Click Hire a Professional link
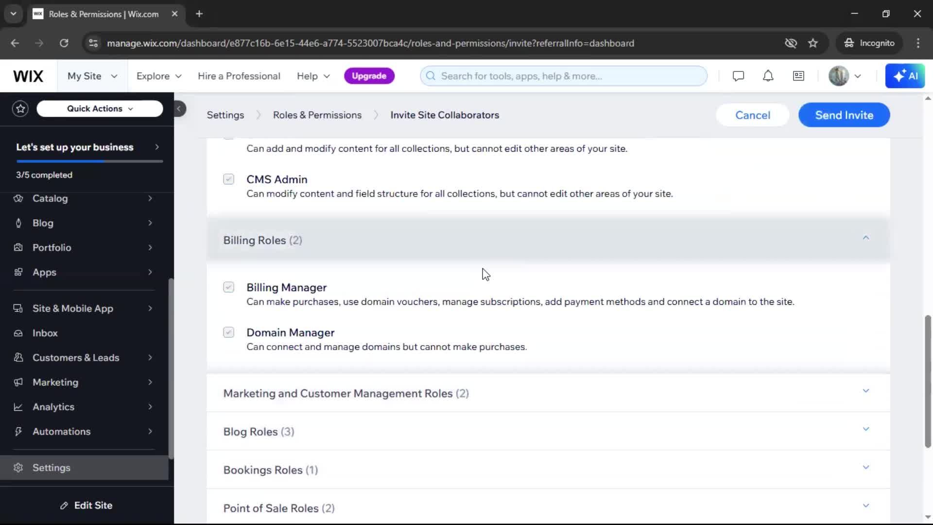The height and width of the screenshot is (525, 933). (239, 76)
